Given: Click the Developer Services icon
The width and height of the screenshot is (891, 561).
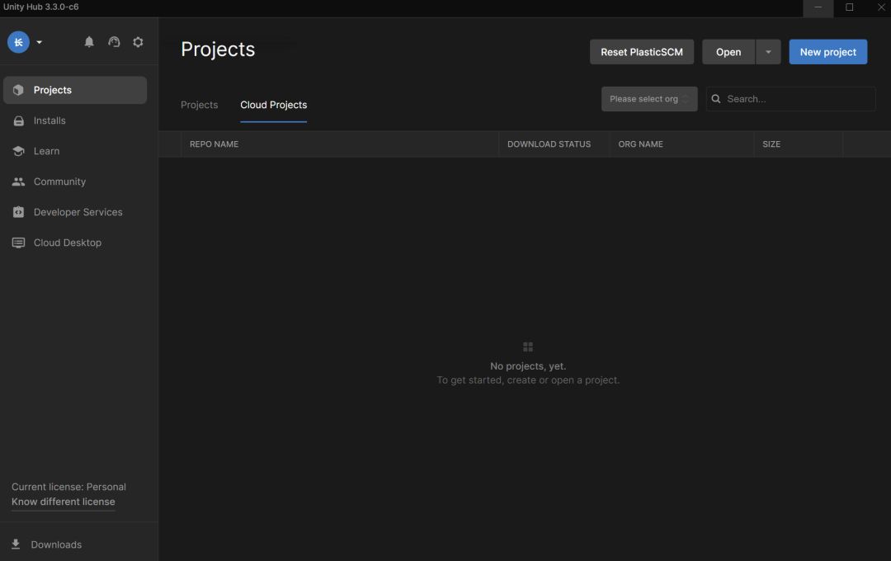Looking at the screenshot, I should point(19,212).
